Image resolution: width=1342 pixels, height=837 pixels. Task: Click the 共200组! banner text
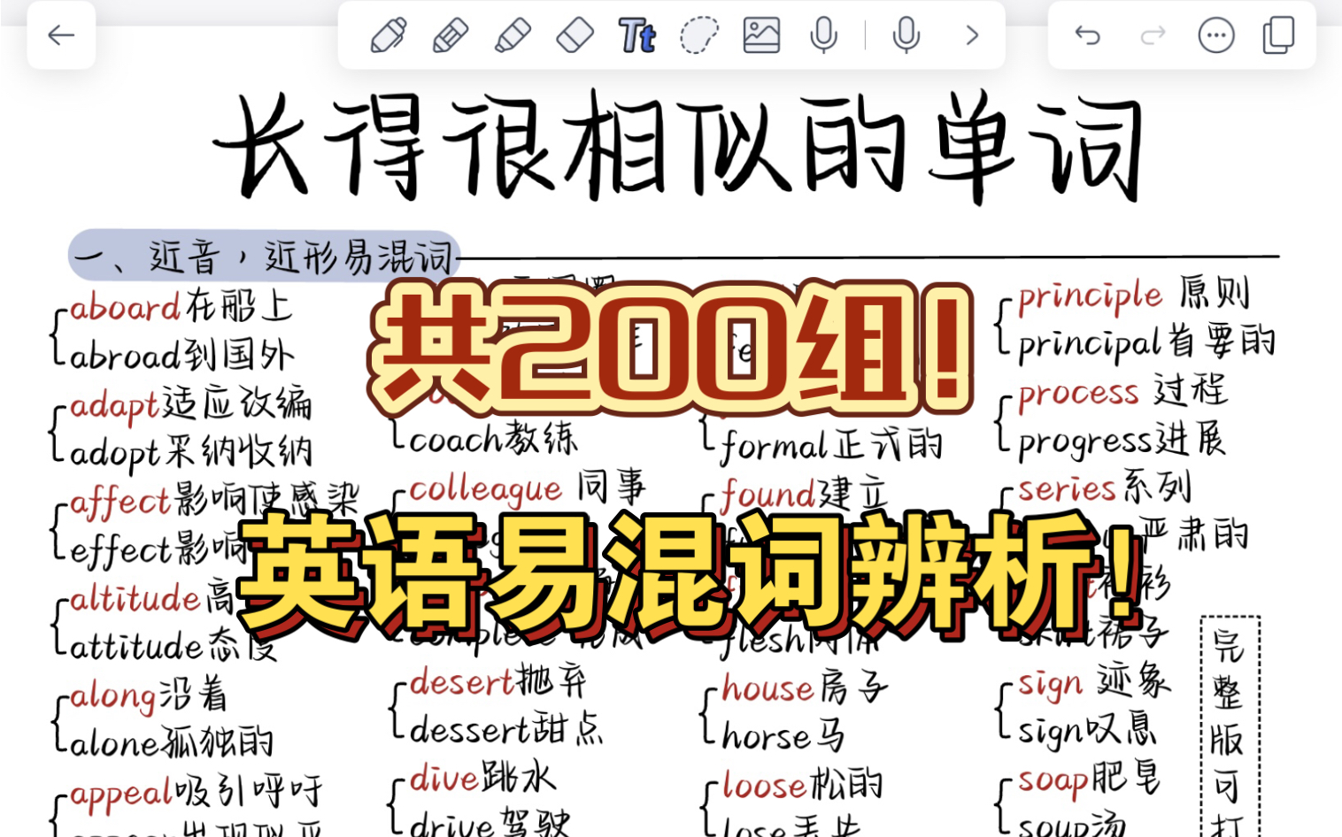671,349
